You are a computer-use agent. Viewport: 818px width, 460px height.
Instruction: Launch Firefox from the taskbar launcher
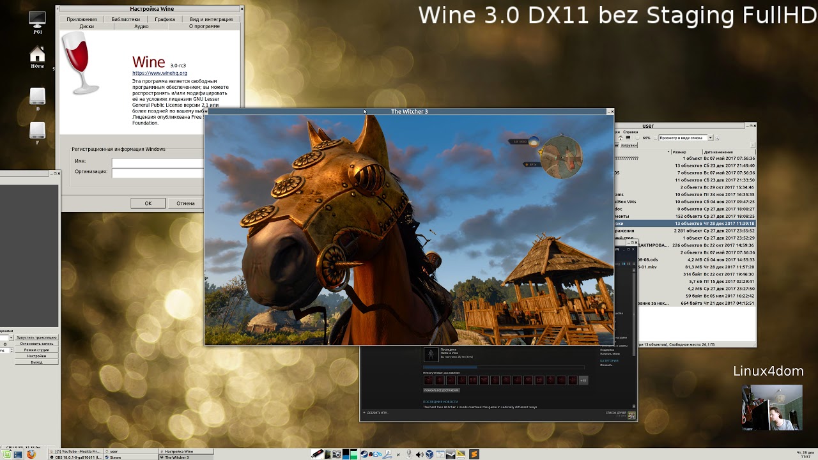pos(30,455)
